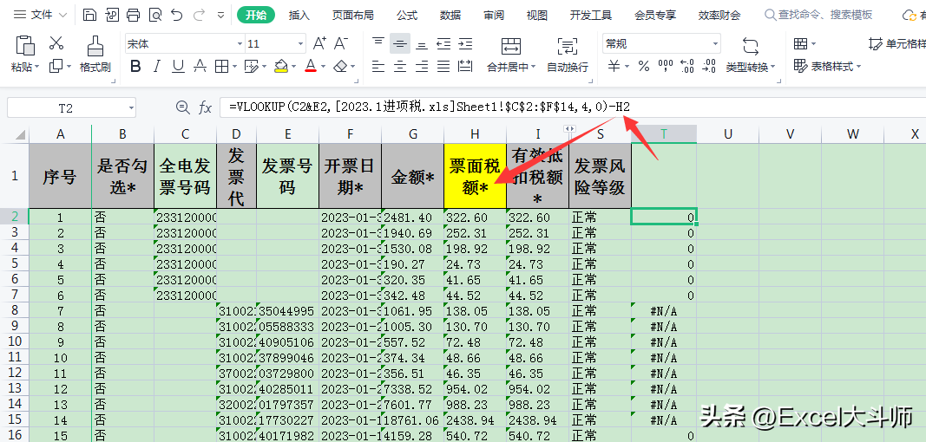
Task: Expand the Name Box T2 dropdown arrow
Action: 131,108
